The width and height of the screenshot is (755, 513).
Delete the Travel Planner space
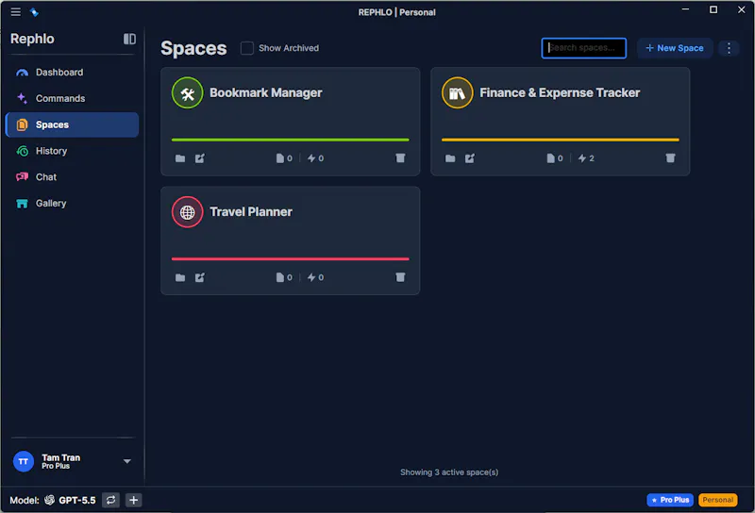(x=400, y=277)
